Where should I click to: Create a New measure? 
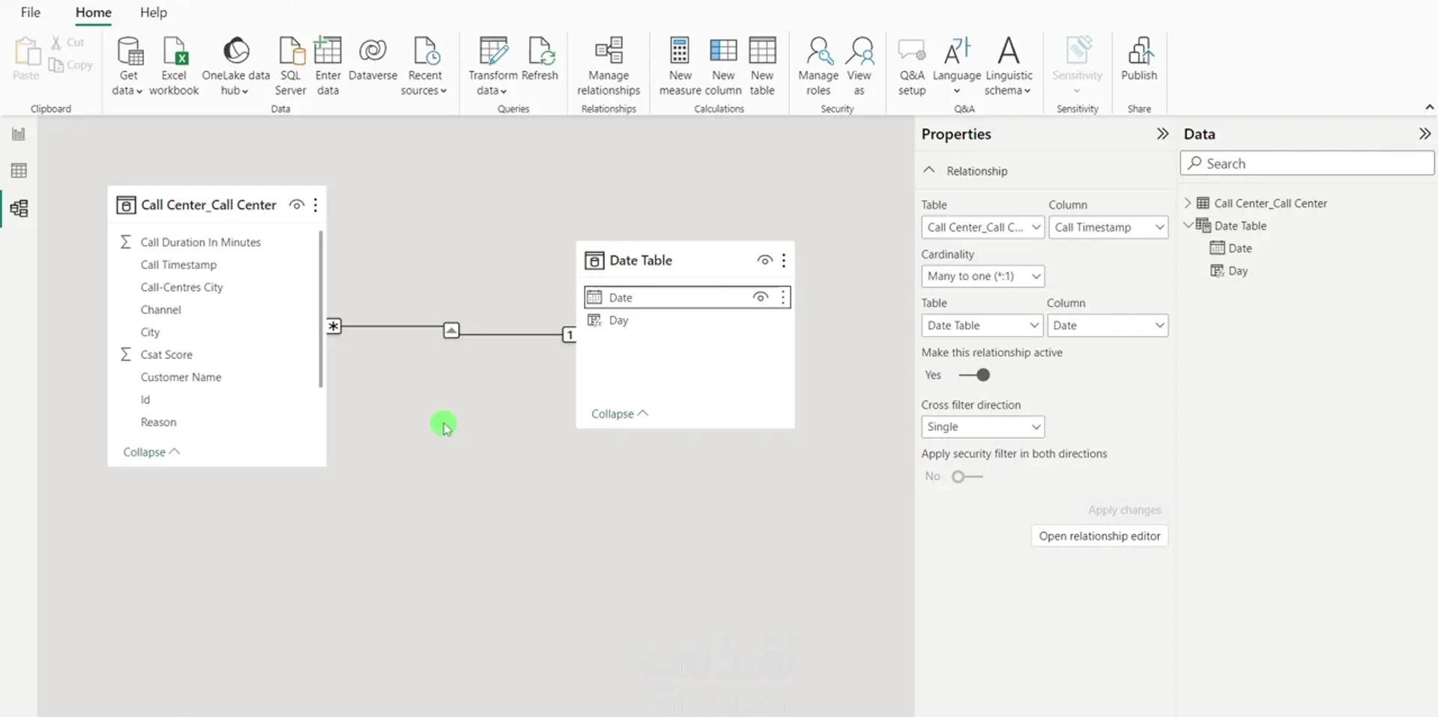680,66
